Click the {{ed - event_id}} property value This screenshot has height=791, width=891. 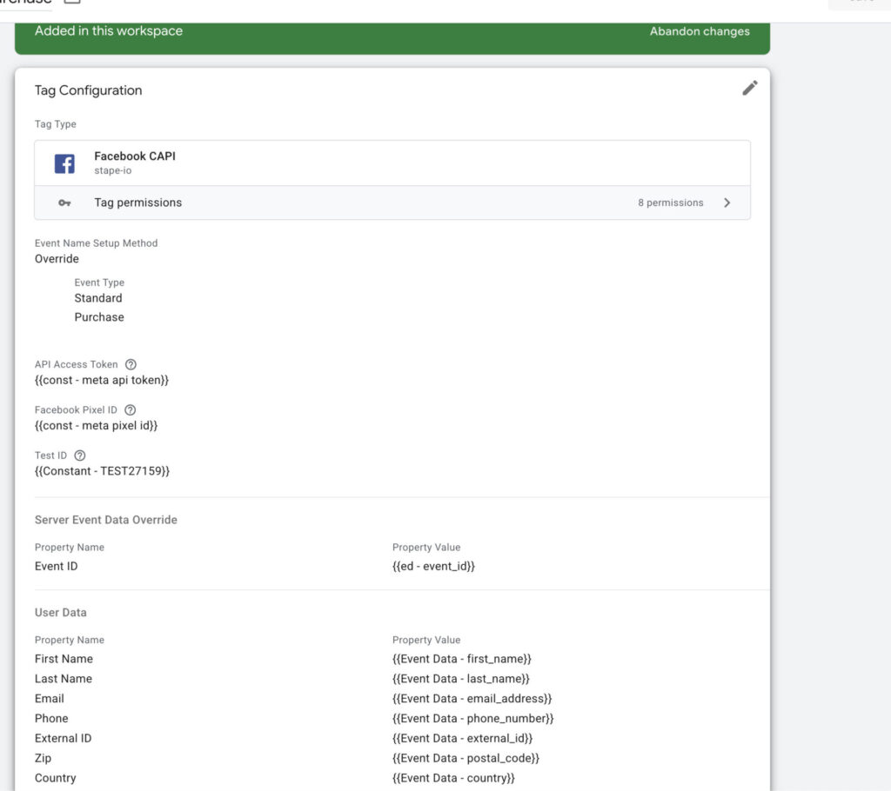[433, 566]
